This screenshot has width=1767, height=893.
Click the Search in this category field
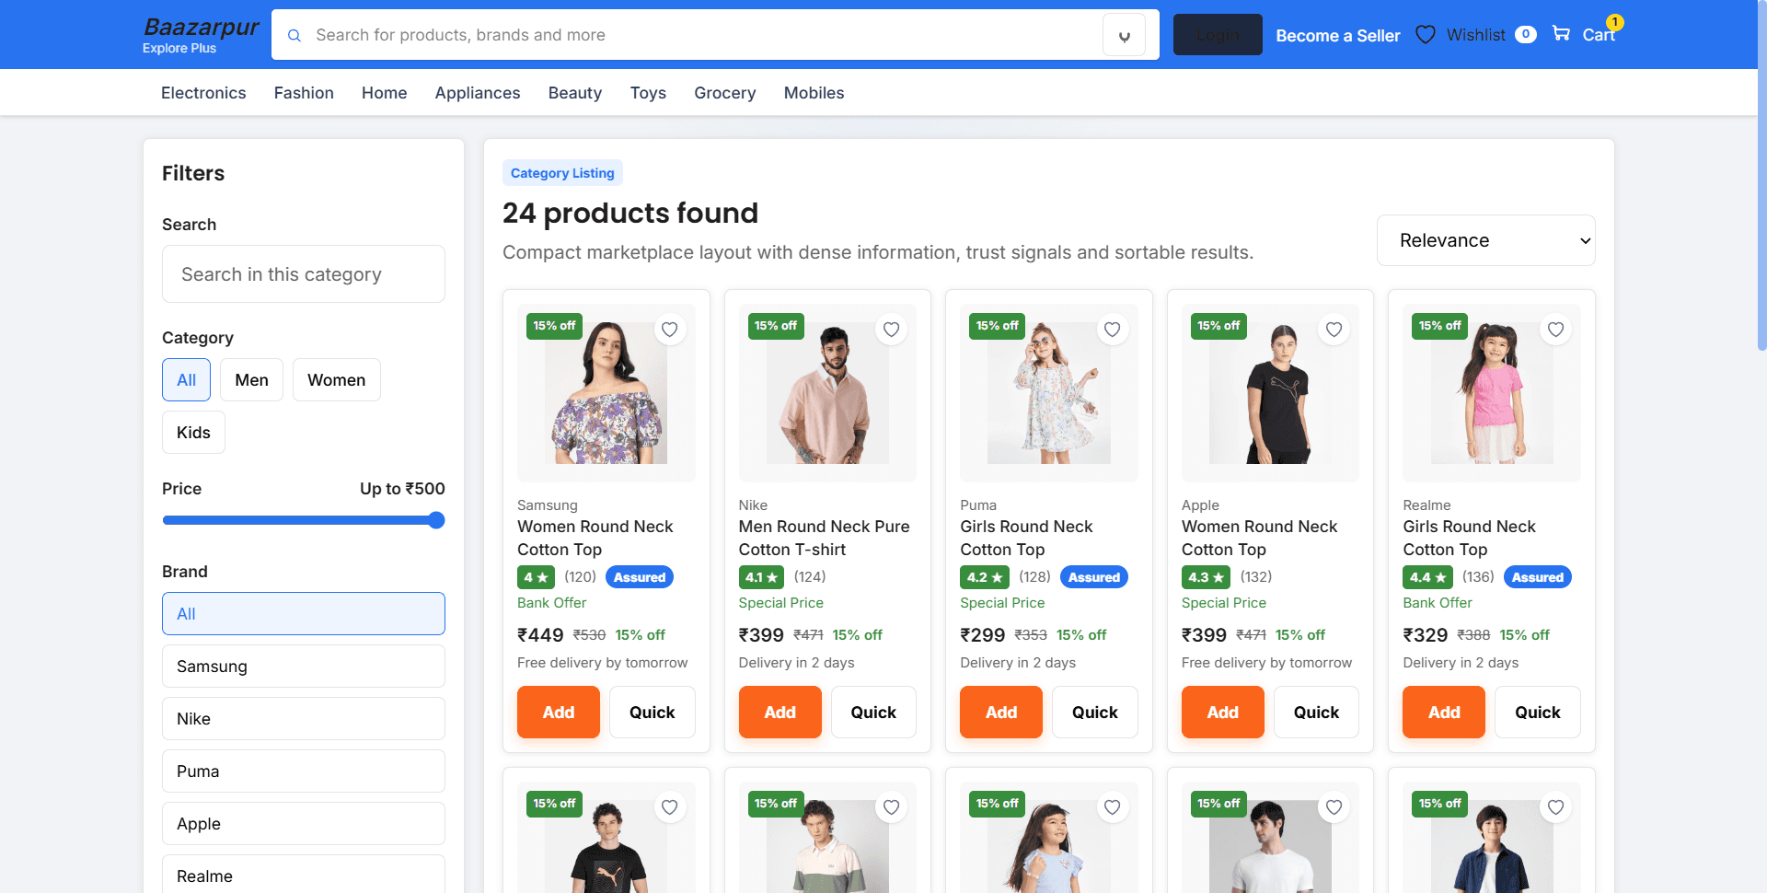point(304,274)
